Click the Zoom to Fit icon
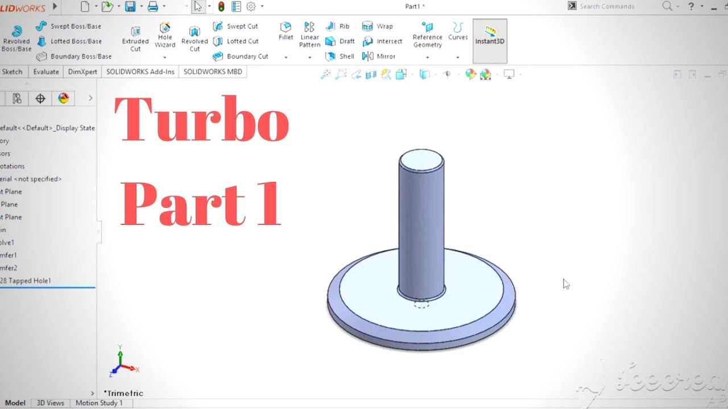This screenshot has width=728, height=409. click(325, 74)
